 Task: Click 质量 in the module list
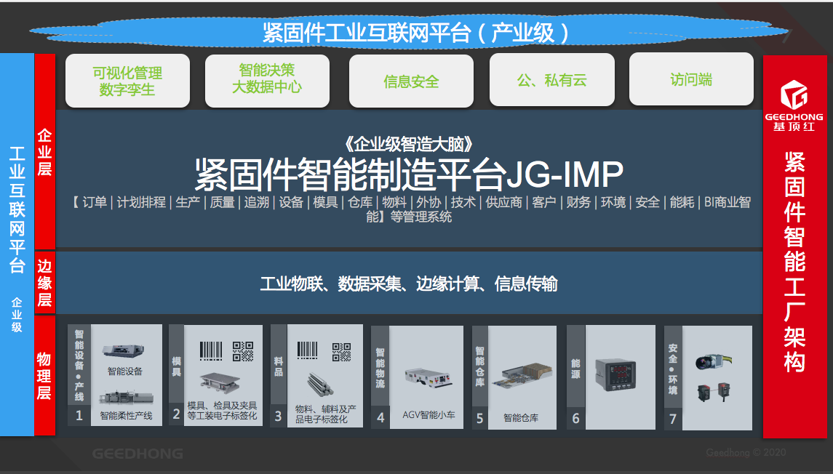pos(222,202)
